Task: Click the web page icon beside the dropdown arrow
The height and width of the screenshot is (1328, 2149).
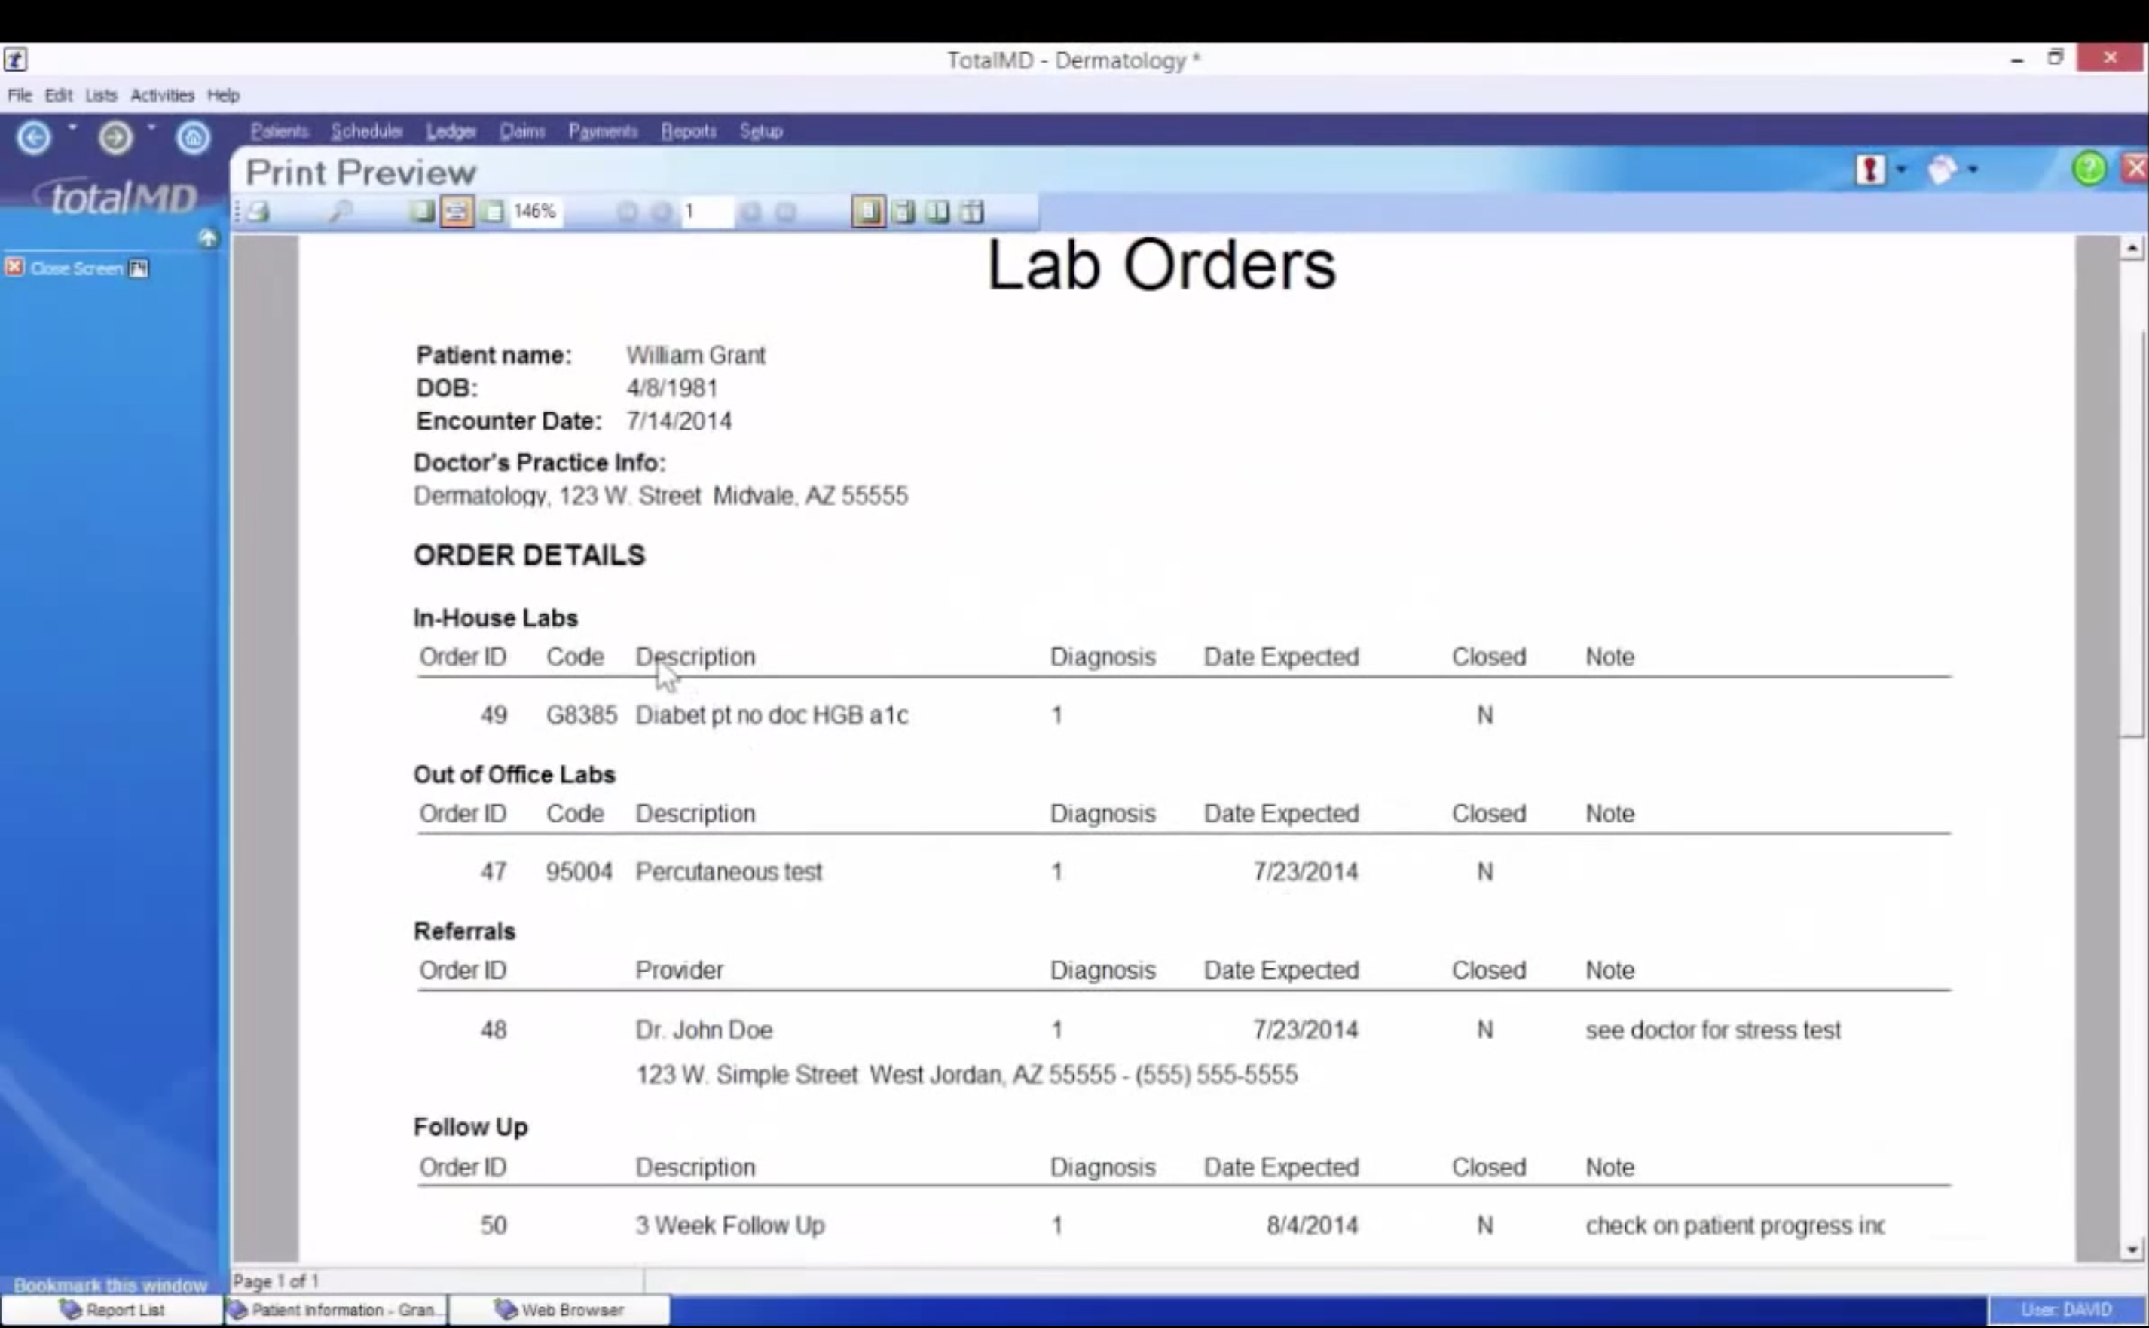Action: [1942, 170]
